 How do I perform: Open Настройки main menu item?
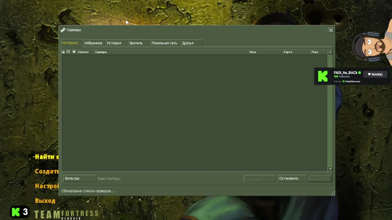pos(47,186)
